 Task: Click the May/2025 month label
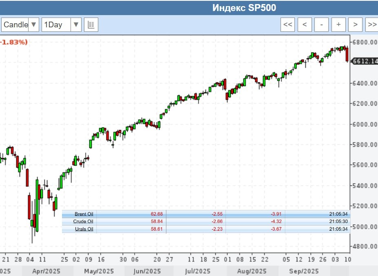[x=99, y=272]
